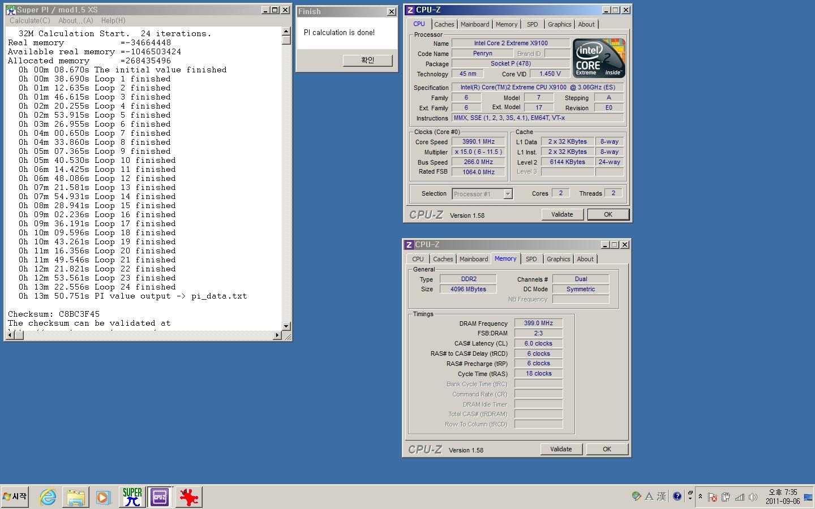Expand hidden system tray icons

[701, 497]
